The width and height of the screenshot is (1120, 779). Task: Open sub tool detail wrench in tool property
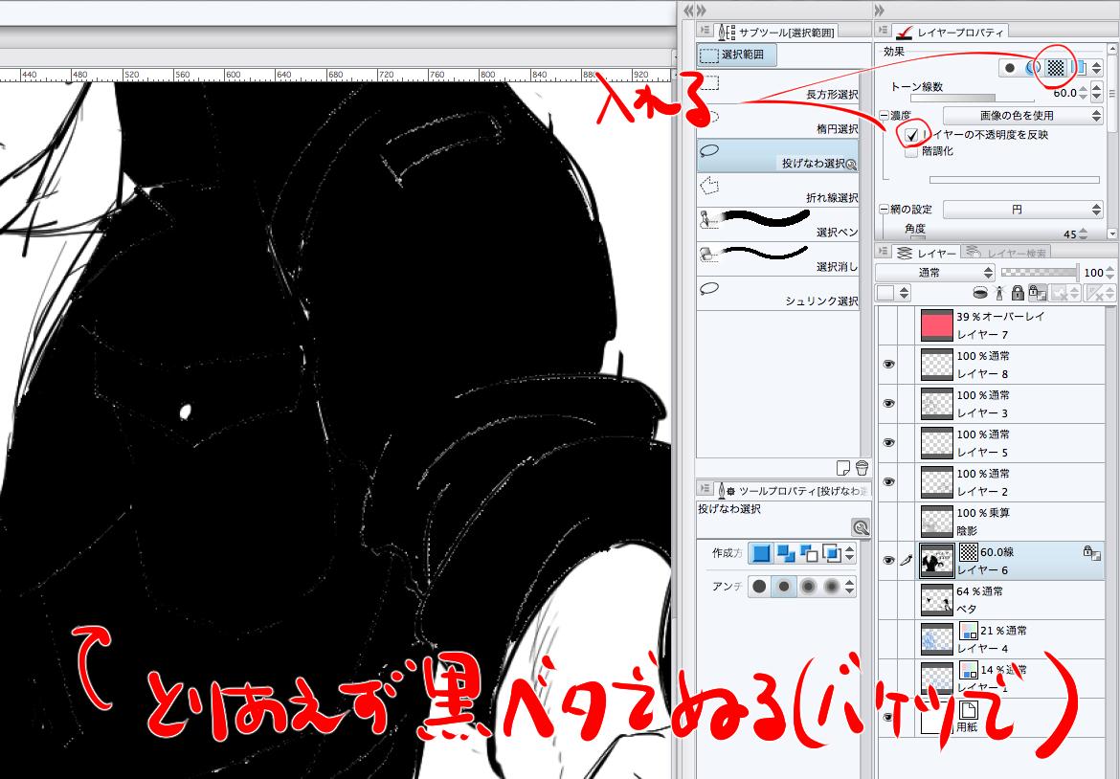pyautogui.click(x=861, y=527)
